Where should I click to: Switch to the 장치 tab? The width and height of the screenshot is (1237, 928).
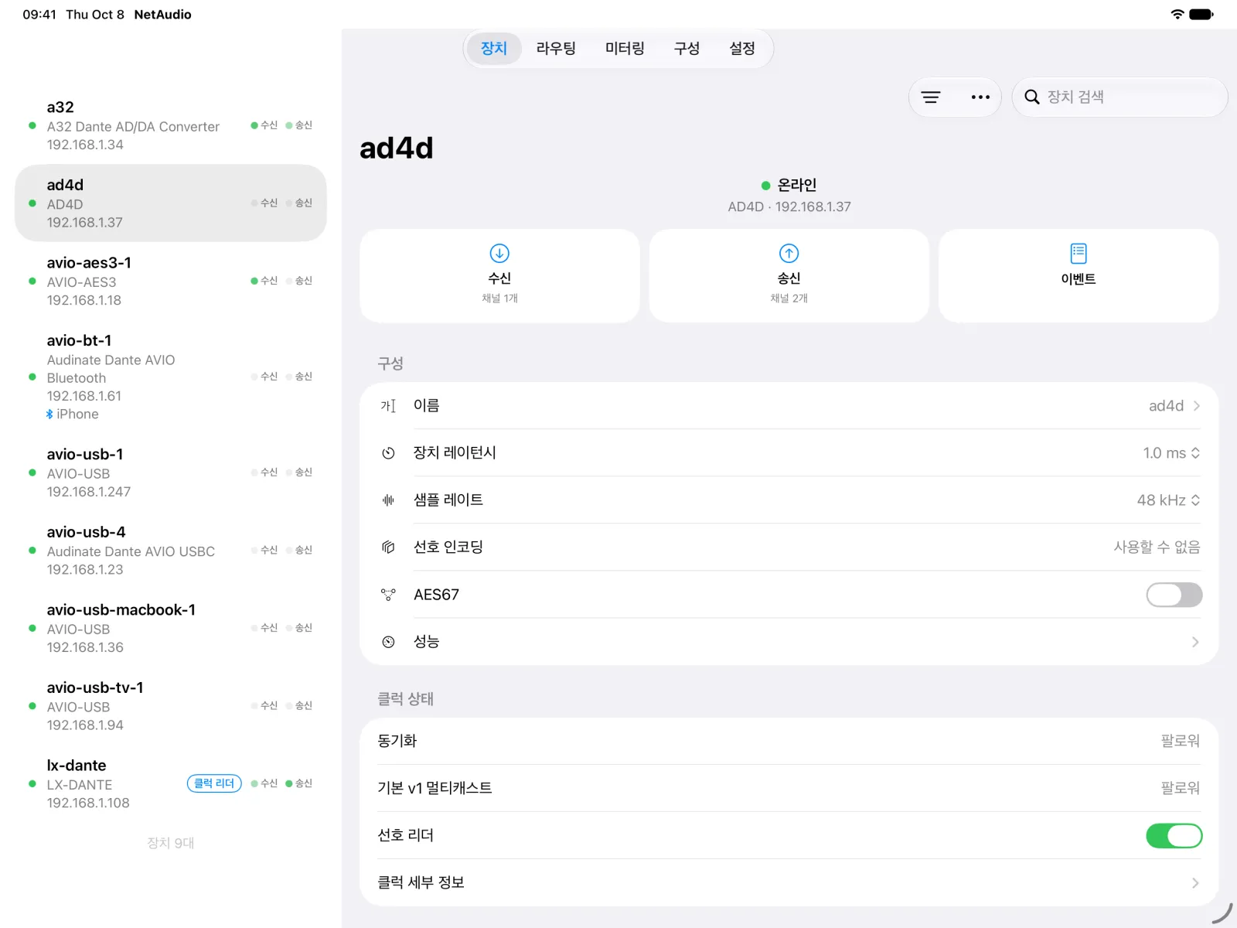click(x=494, y=49)
